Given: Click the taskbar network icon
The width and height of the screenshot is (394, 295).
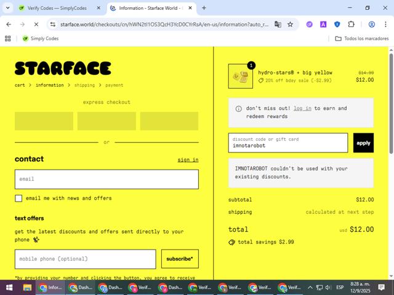Looking at the screenshot, I should [x=320, y=288].
